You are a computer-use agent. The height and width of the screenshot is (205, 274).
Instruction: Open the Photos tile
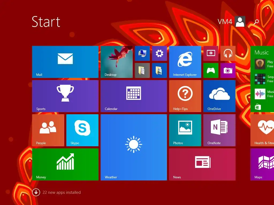[x=185, y=130]
